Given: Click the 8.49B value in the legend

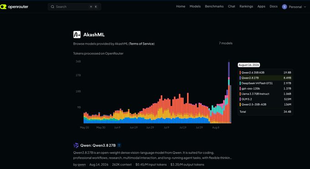Looking at the screenshot, I should 287,78.
